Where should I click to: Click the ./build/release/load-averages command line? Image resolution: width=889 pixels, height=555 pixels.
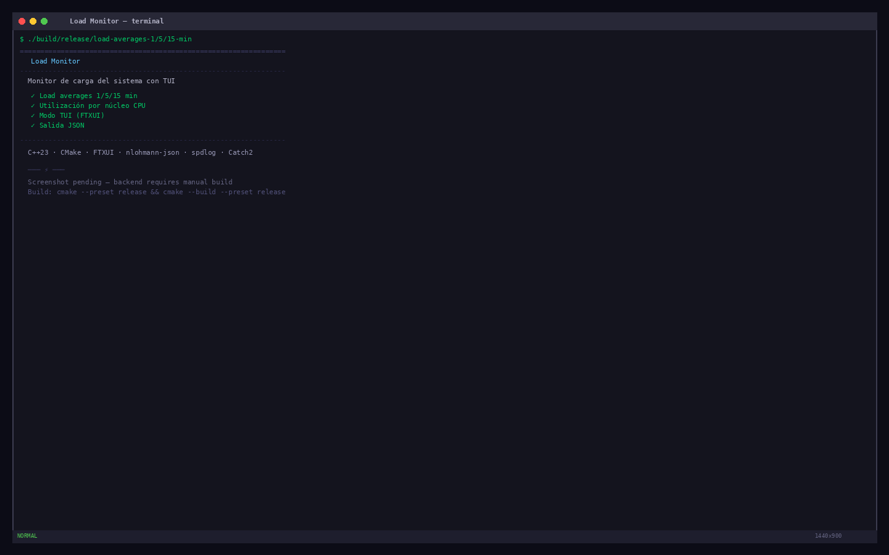110,39
